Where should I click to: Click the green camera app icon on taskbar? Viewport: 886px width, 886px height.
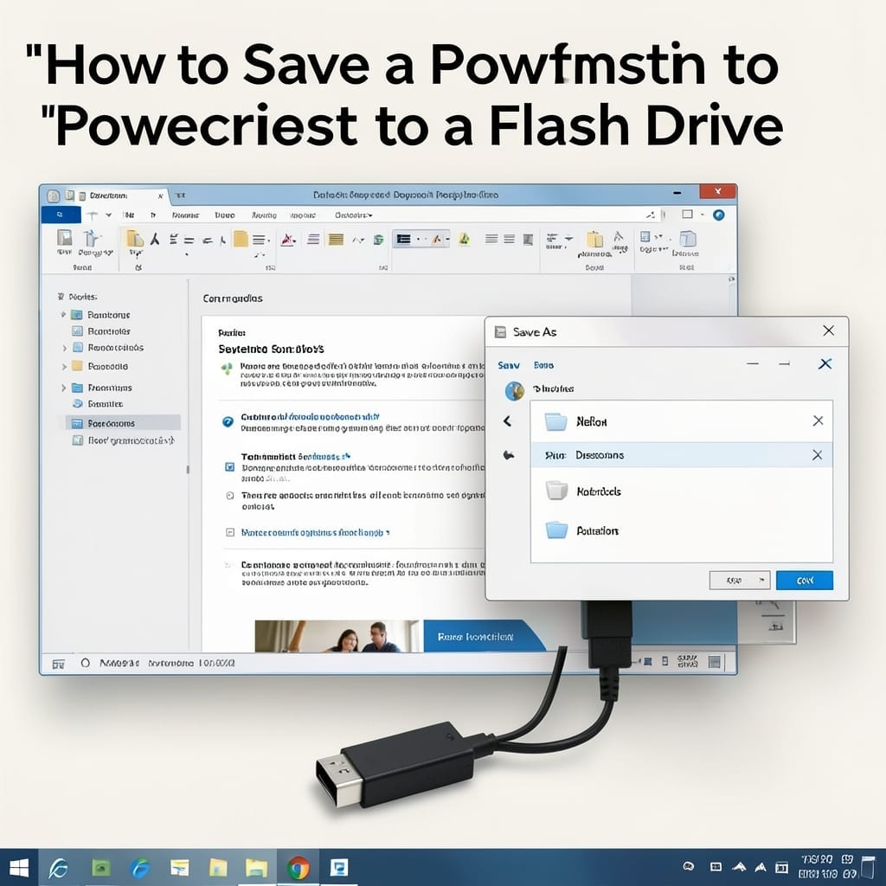click(x=101, y=867)
